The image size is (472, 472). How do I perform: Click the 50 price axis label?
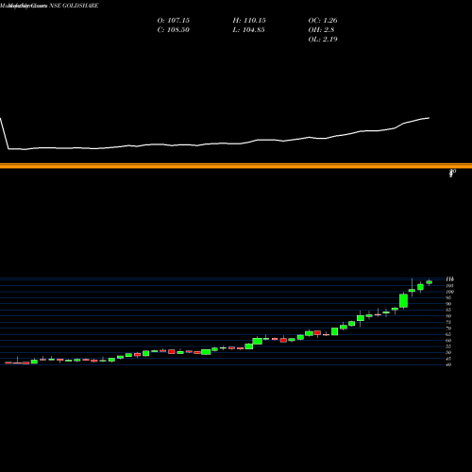[448, 352]
